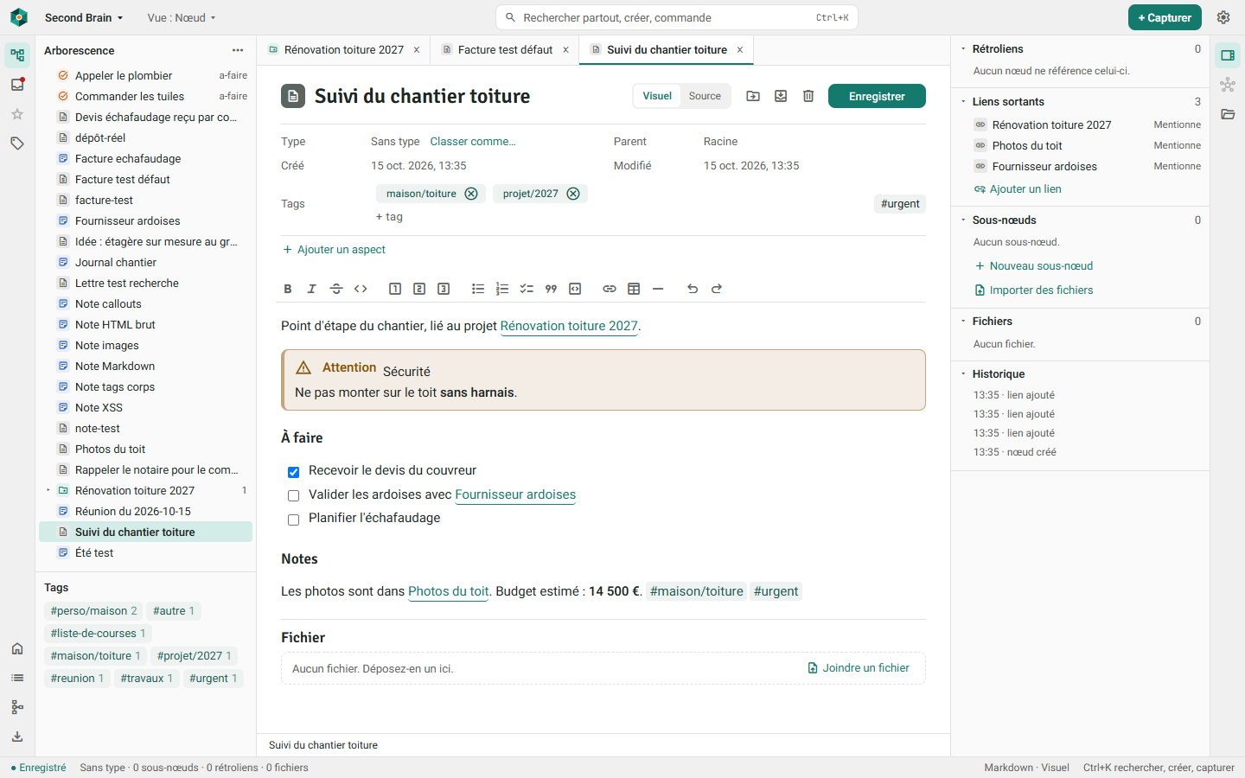Focus the 'Rechercher partout' search field
This screenshot has width=1245, height=778.
click(x=677, y=17)
